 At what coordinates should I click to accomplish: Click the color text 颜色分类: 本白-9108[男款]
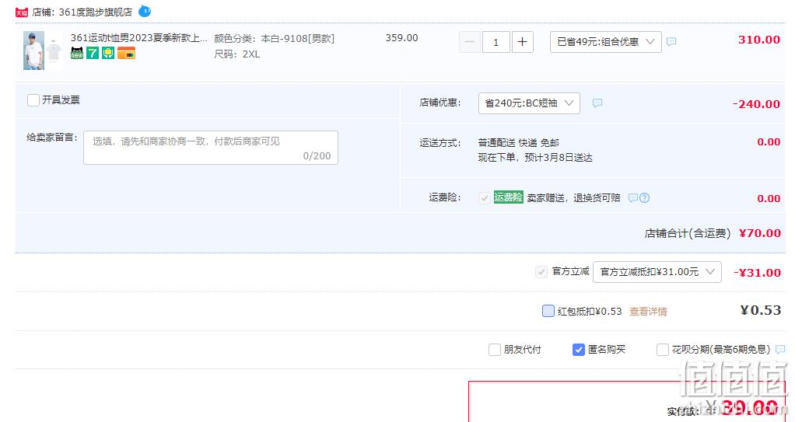pyautogui.click(x=275, y=39)
